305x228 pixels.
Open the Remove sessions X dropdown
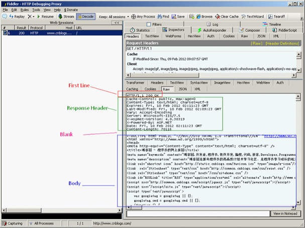(x=31, y=17)
